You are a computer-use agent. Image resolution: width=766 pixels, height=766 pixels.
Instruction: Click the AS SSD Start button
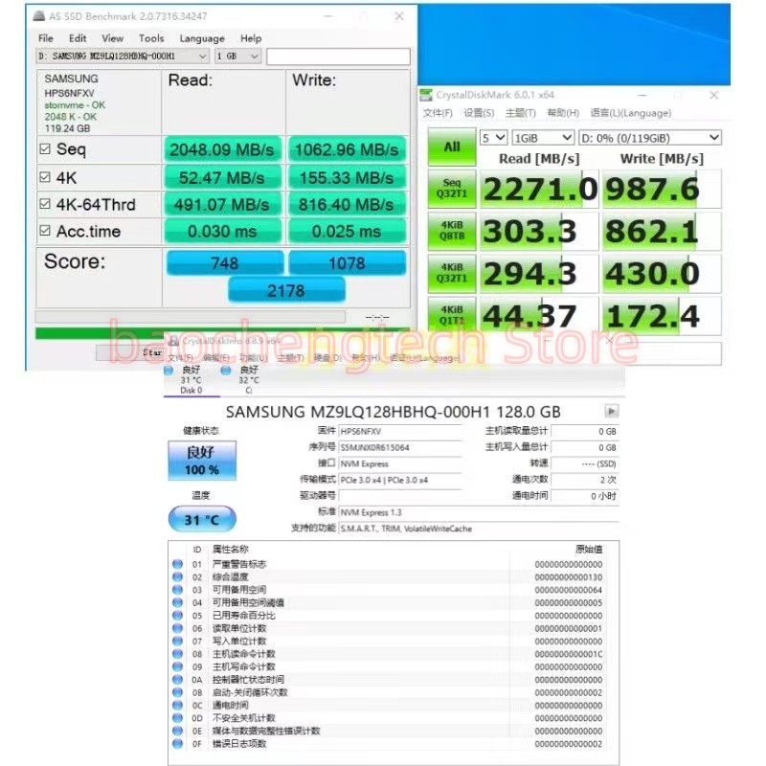(129, 352)
